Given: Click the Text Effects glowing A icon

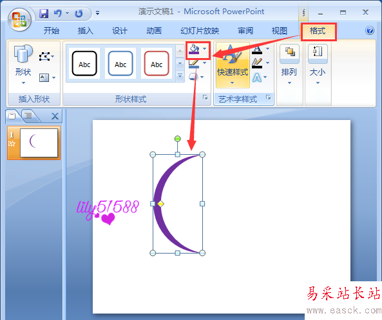Looking at the screenshot, I should pyautogui.click(x=257, y=77).
